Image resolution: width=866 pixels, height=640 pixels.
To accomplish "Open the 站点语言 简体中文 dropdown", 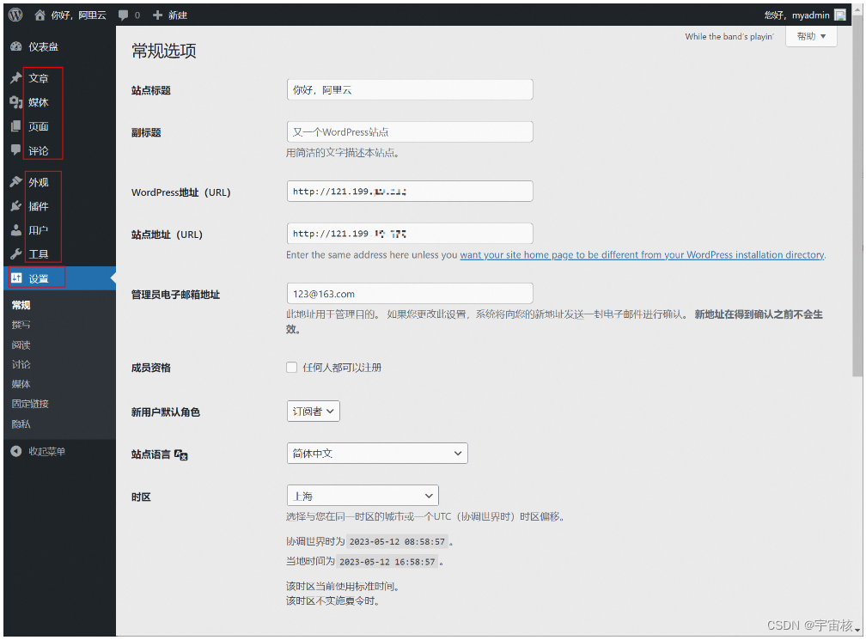I will [377, 454].
